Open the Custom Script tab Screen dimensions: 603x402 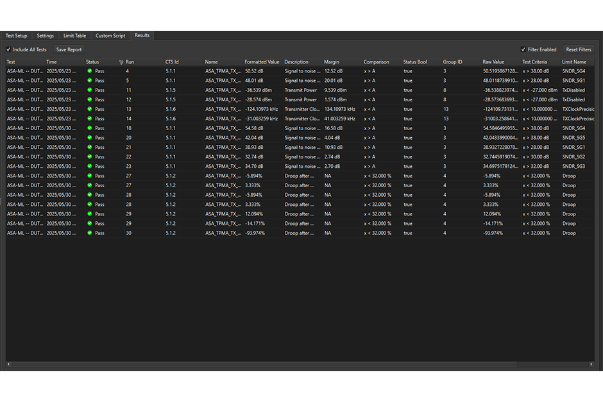click(x=110, y=36)
